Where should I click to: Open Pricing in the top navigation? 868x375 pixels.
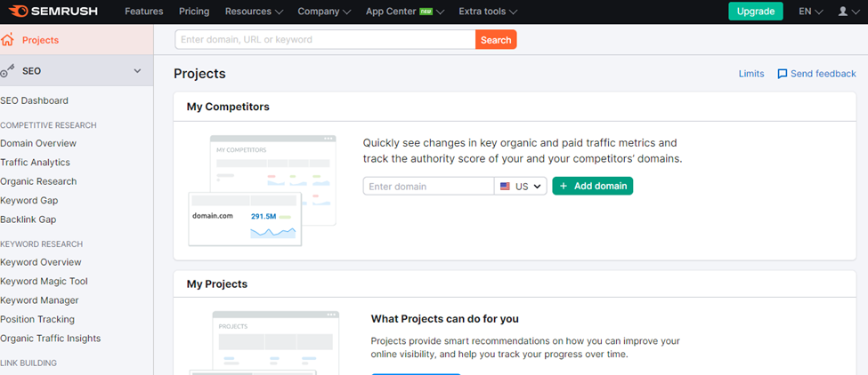194,11
